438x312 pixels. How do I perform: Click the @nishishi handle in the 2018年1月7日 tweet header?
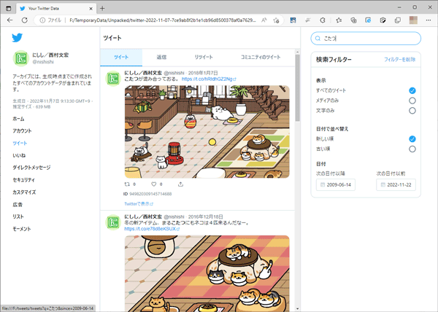coord(174,73)
